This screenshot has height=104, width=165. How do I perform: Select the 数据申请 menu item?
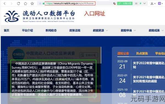tap(126, 31)
